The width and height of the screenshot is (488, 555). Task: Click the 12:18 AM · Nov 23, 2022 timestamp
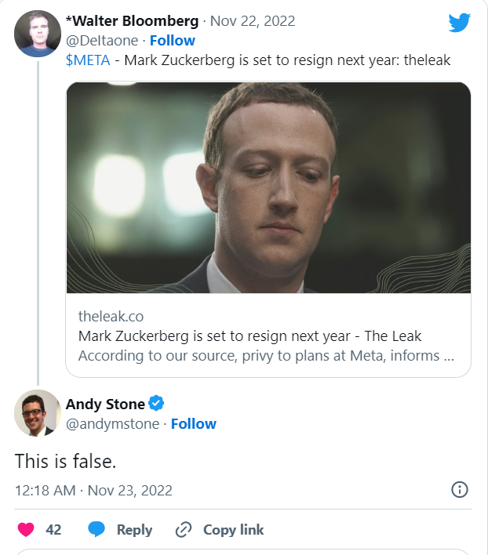pos(93,490)
